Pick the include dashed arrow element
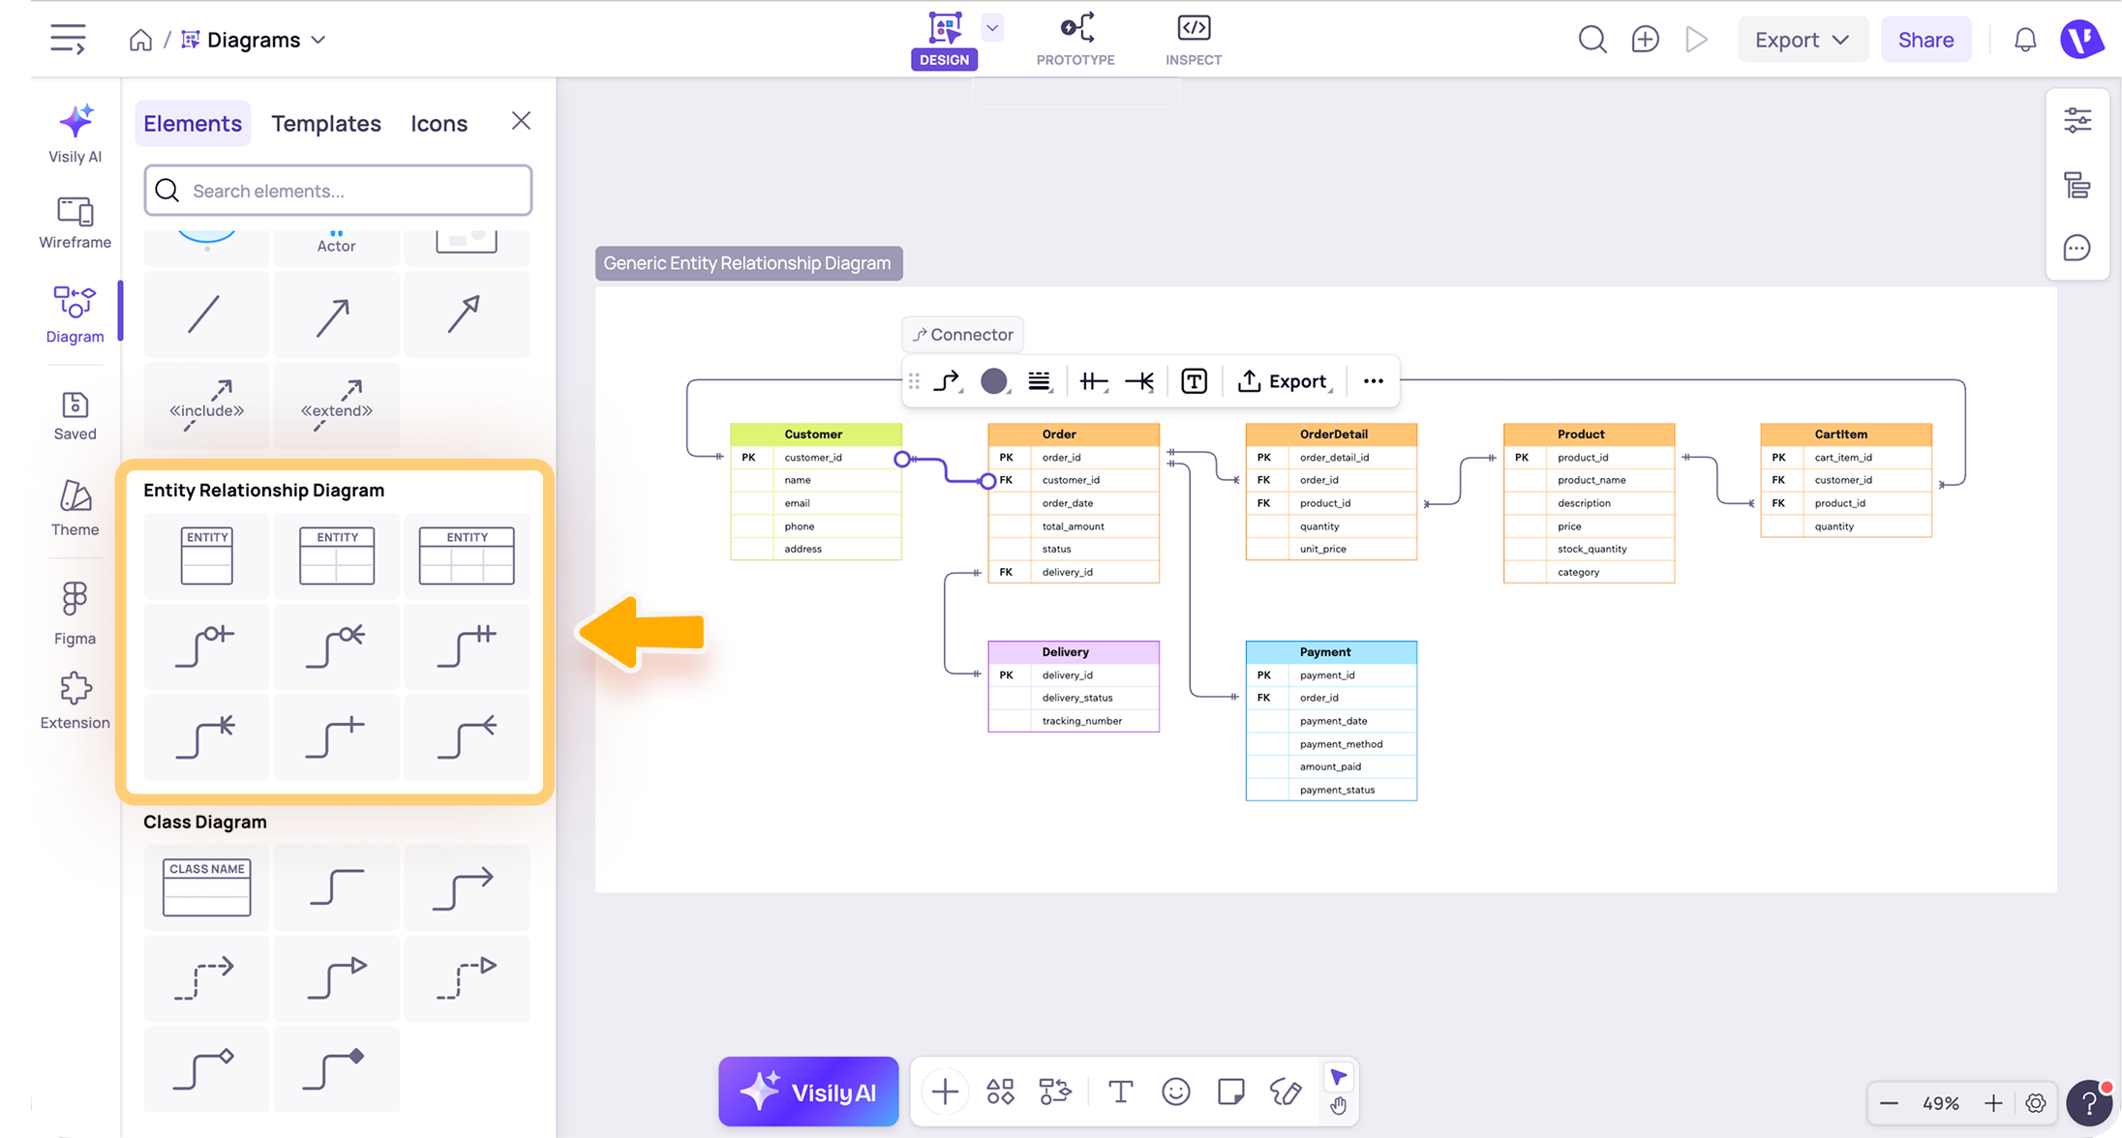The width and height of the screenshot is (2122, 1138). coord(206,404)
